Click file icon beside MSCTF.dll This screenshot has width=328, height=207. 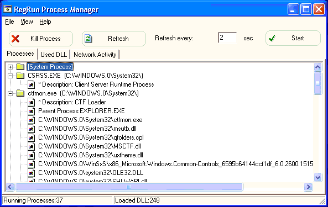pos(32,146)
